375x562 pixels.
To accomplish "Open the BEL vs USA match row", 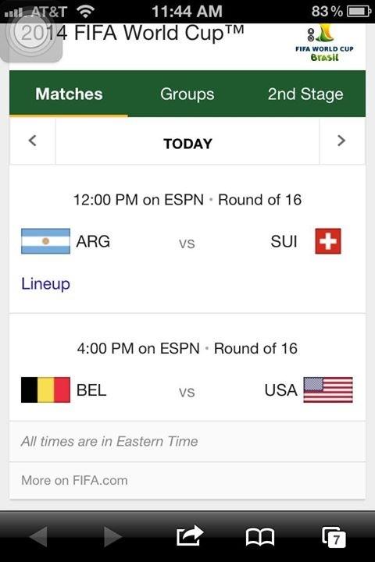I will click(187, 368).
